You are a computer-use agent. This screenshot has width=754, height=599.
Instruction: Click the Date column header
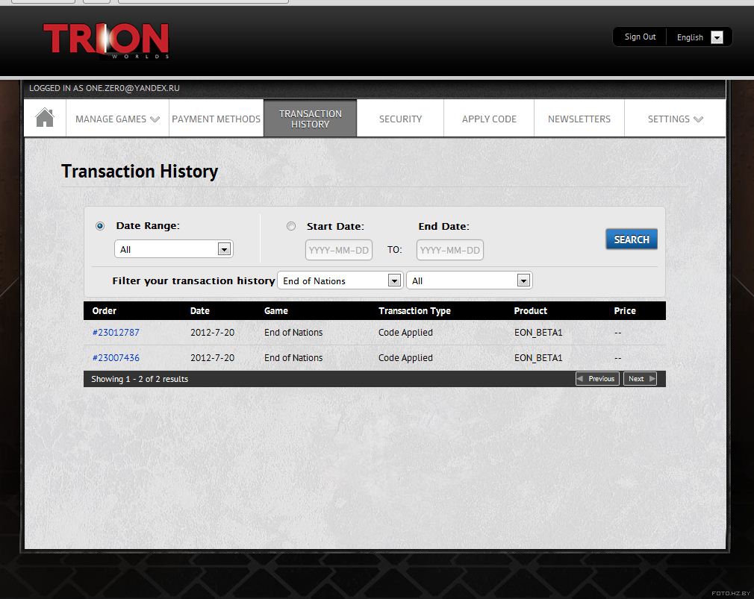(x=199, y=311)
